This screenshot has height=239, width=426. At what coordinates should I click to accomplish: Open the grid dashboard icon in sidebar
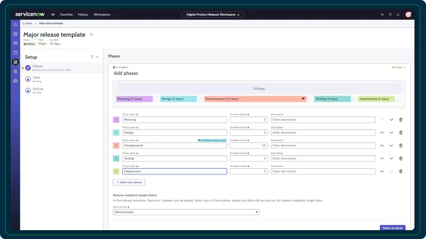16,34
